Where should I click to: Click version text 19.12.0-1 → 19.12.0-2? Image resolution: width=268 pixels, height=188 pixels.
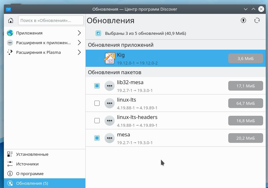point(137,63)
